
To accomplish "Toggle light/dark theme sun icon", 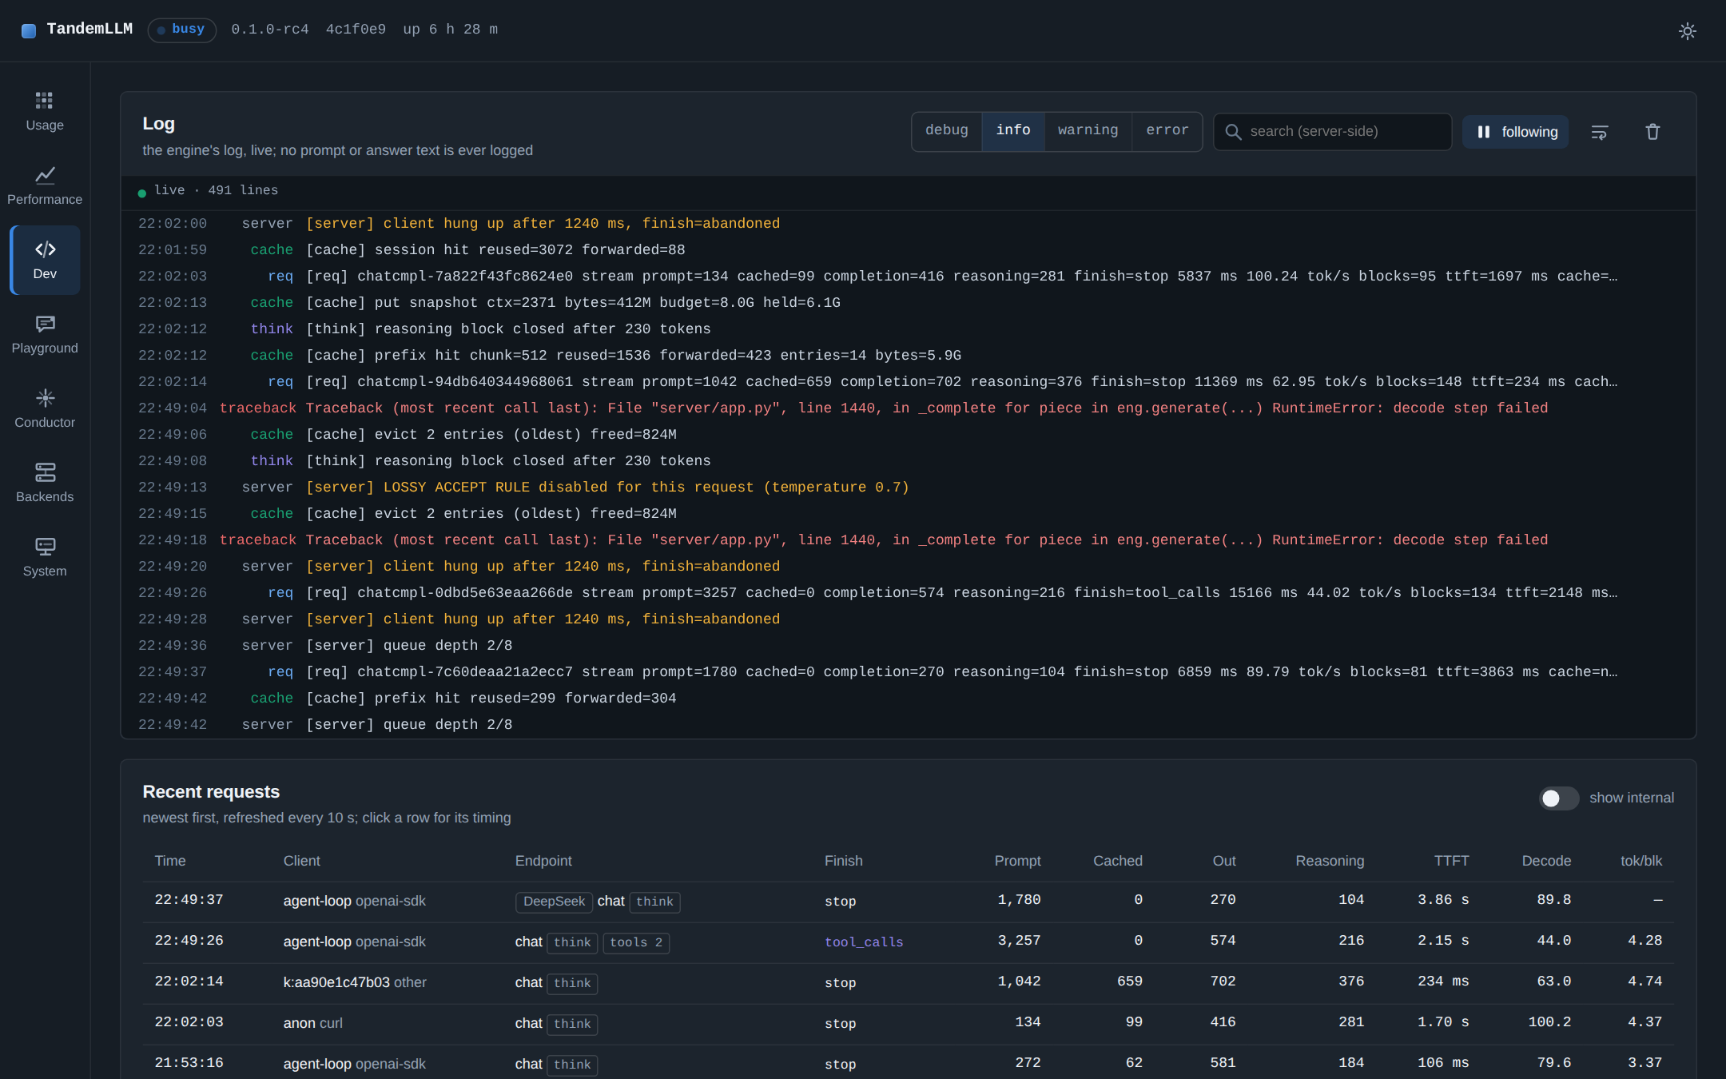I will click(x=1687, y=30).
